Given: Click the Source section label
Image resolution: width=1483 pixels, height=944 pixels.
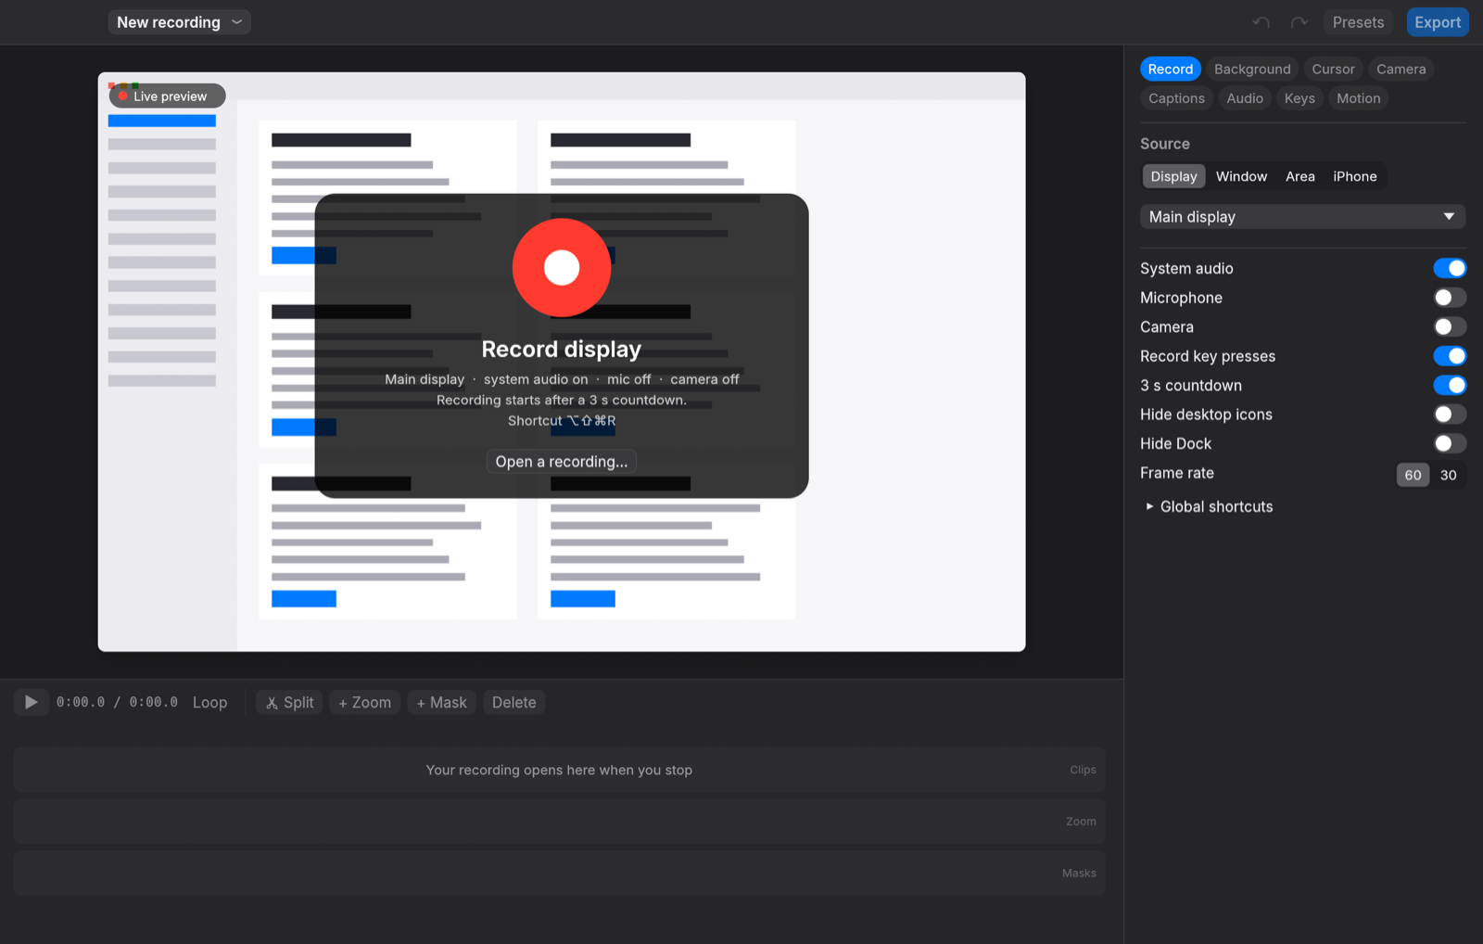Looking at the screenshot, I should (1165, 144).
